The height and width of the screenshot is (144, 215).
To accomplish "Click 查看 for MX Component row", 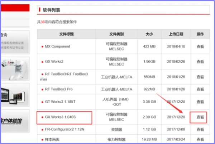I will 200,47.
